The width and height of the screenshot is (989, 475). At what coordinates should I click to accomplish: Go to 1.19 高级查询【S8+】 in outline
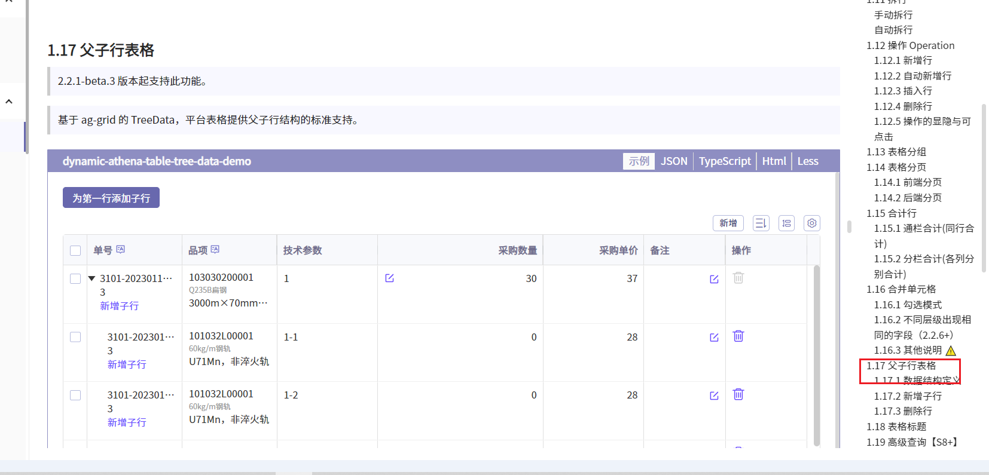tap(913, 442)
